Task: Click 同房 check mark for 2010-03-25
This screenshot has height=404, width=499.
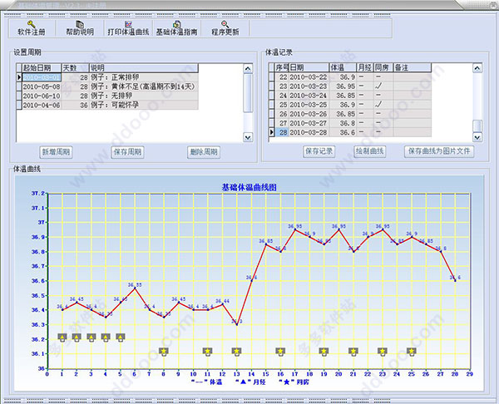Action: click(x=378, y=105)
